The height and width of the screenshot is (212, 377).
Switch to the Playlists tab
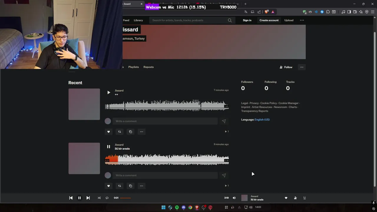point(133,67)
